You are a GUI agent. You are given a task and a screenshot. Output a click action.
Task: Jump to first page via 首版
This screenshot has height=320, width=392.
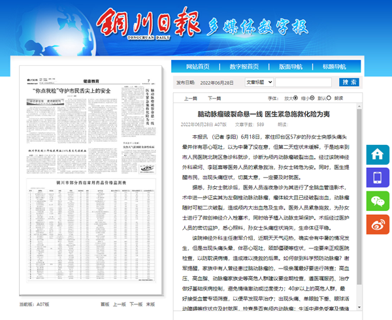pyautogui.click(x=105, y=304)
